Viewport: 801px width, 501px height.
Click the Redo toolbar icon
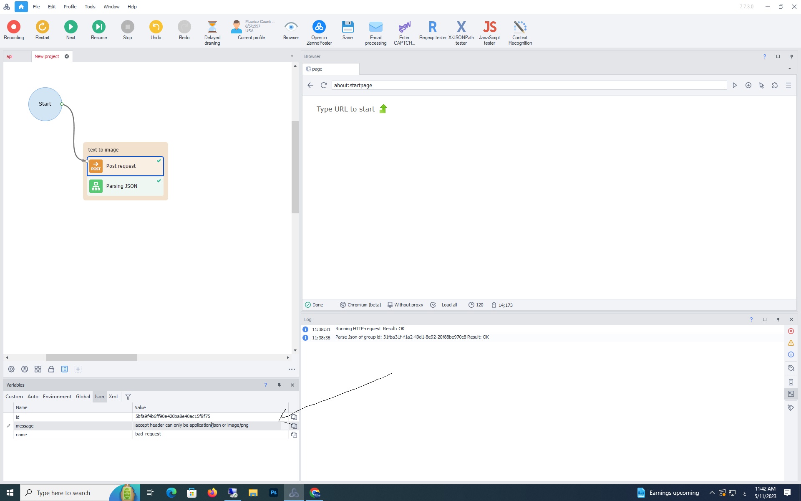click(x=184, y=30)
